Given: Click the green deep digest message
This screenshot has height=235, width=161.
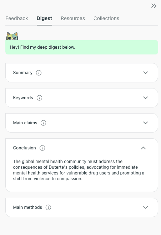Looking at the screenshot, I should 82,47.
